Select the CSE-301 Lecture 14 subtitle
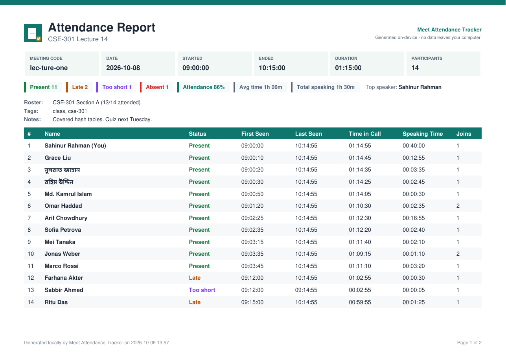Image resolution: width=506 pixels, height=358 pixels. pos(78,39)
